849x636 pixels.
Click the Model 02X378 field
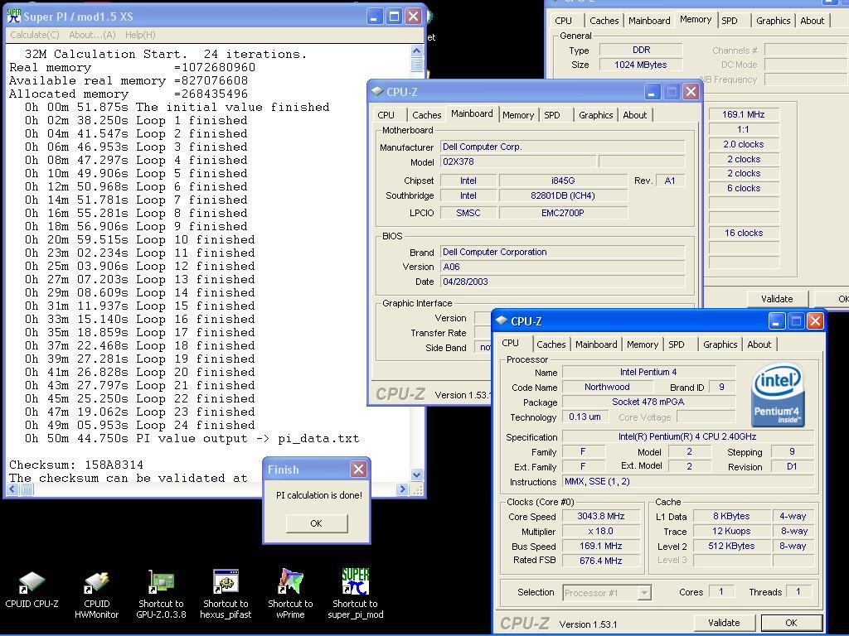(x=518, y=161)
